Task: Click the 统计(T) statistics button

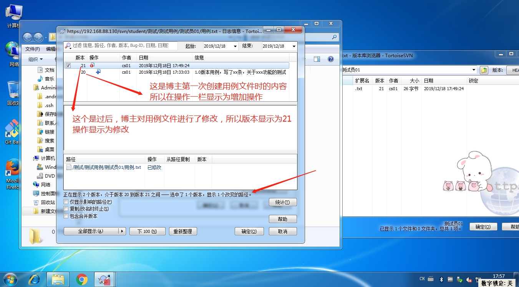Action: (x=283, y=202)
